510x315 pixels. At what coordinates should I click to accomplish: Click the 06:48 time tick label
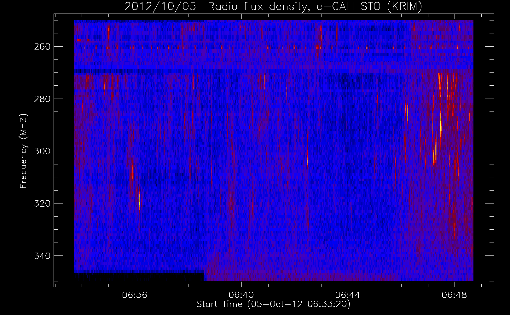(x=455, y=295)
